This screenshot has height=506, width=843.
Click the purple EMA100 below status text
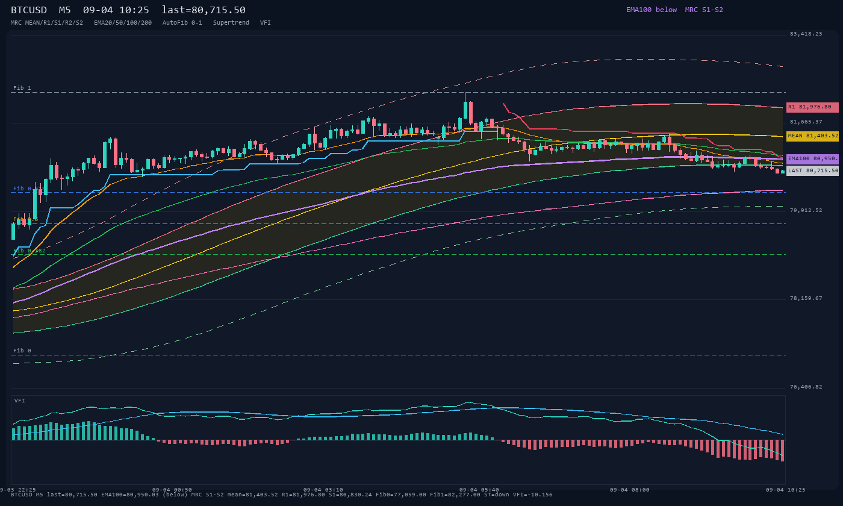coord(652,10)
